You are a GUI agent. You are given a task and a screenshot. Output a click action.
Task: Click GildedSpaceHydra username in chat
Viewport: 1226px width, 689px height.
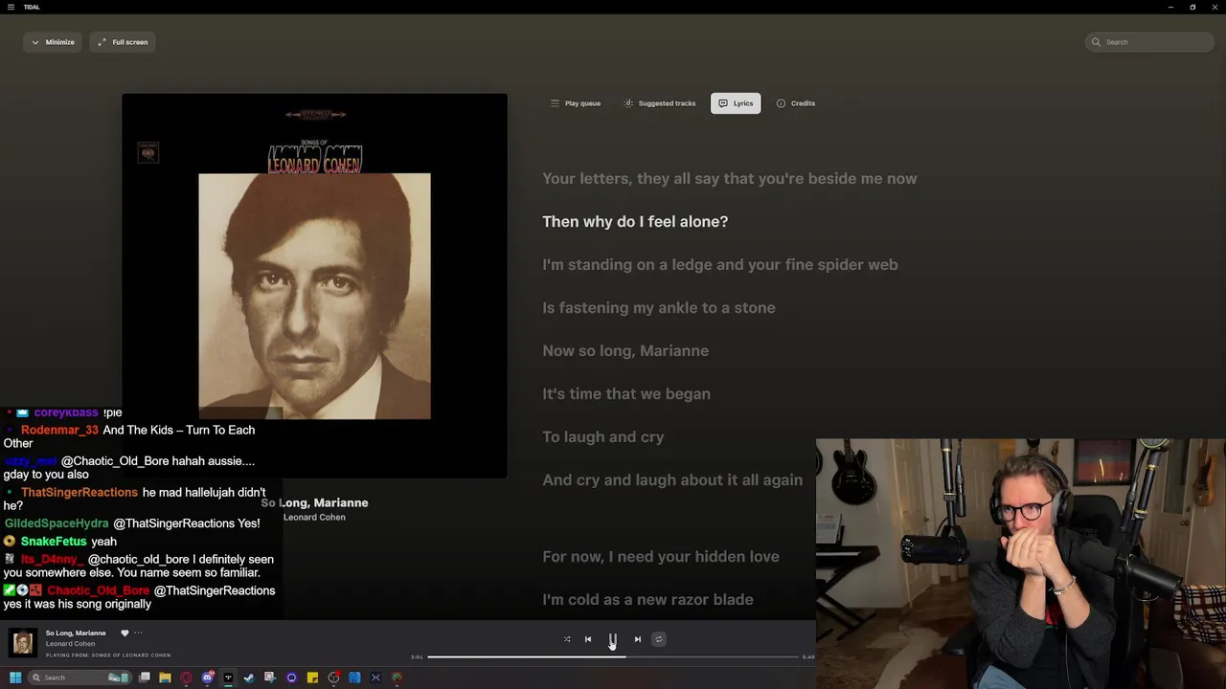click(57, 523)
